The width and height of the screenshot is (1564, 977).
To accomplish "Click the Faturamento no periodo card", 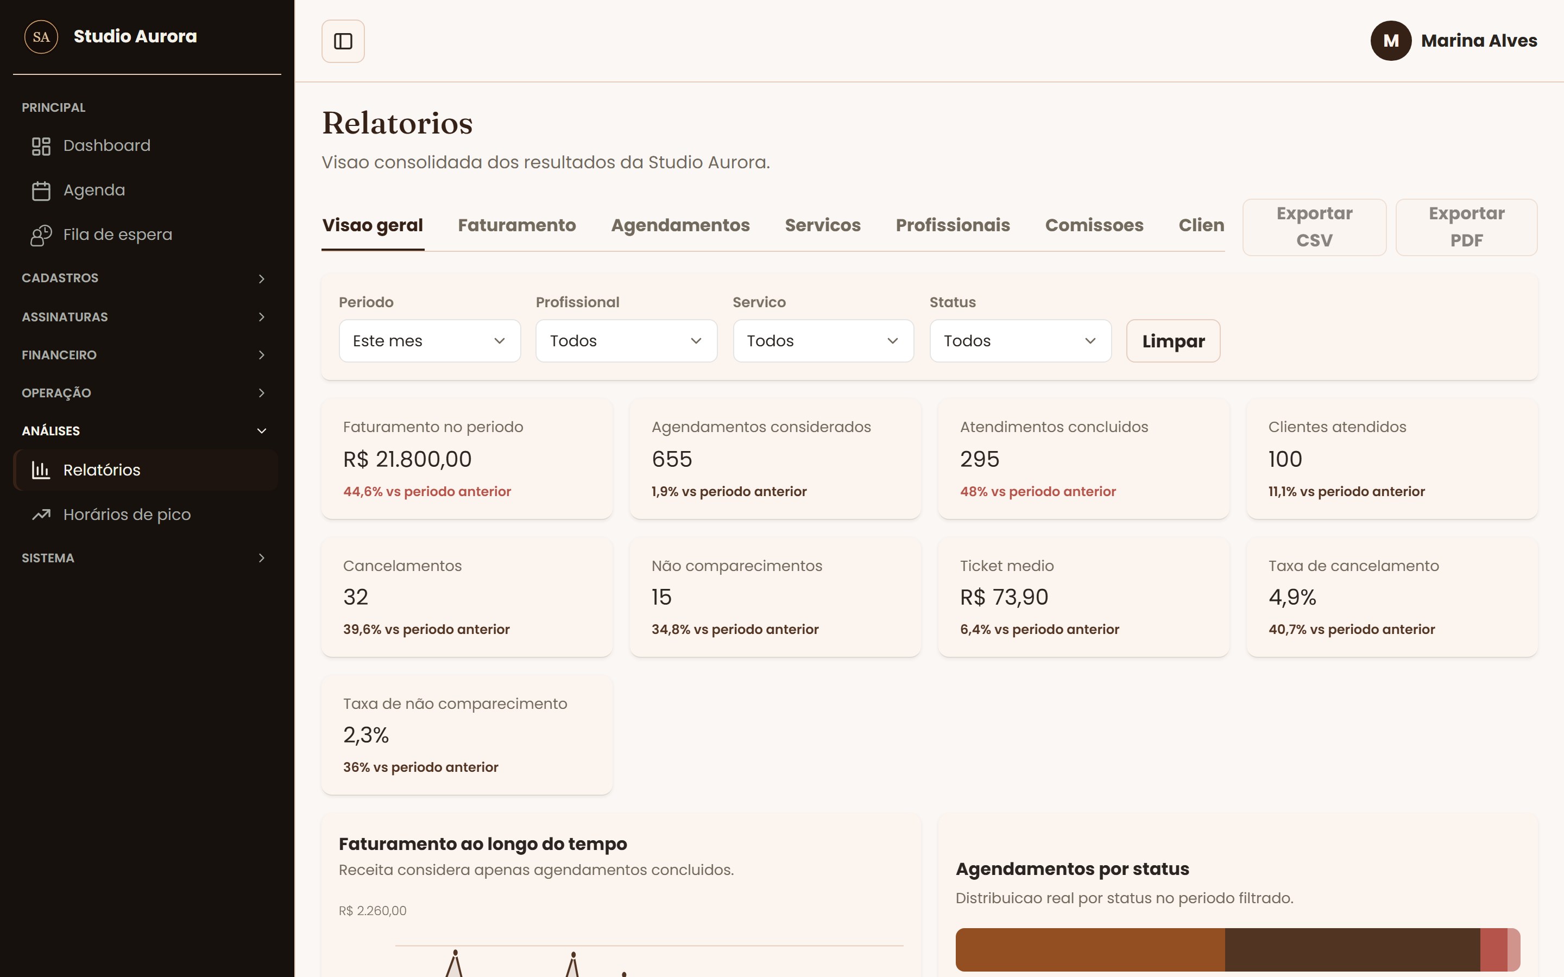I will (x=467, y=459).
